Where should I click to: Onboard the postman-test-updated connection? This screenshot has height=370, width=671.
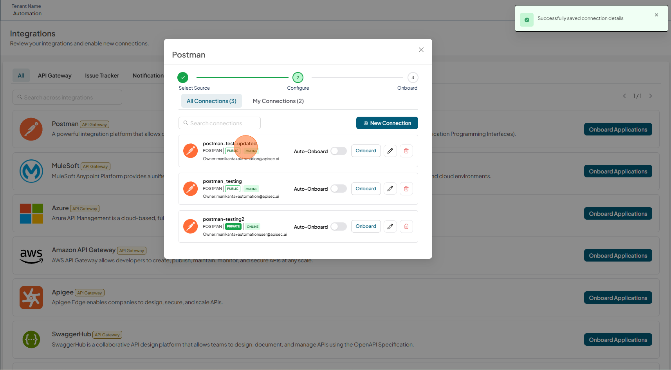point(366,151)
